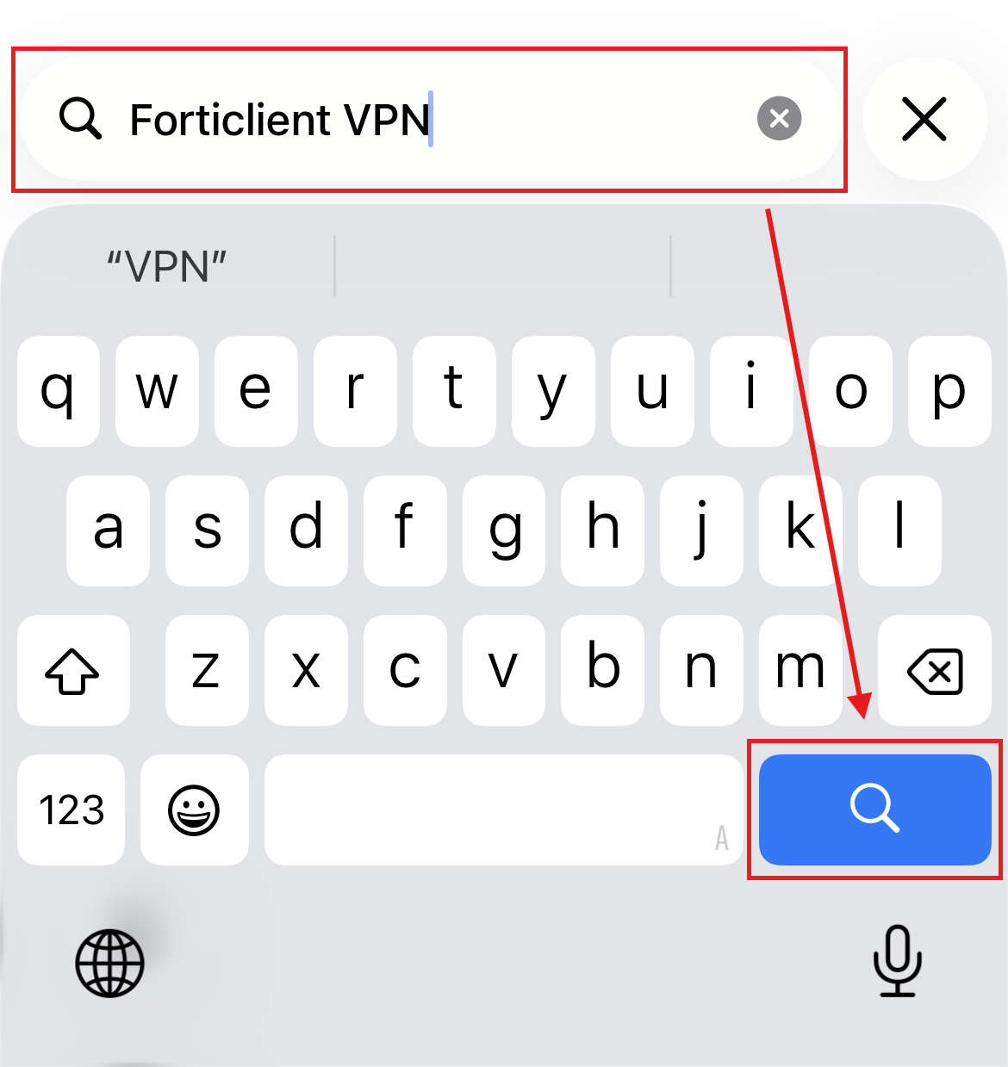
Task: Tap the letter a key
Action: (108, 530)
